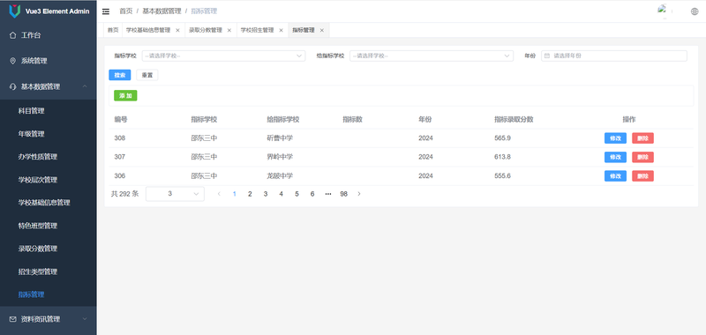The image size is (706, 335).
Task: Select current page 1 in pagination
Action: [234, 194]
